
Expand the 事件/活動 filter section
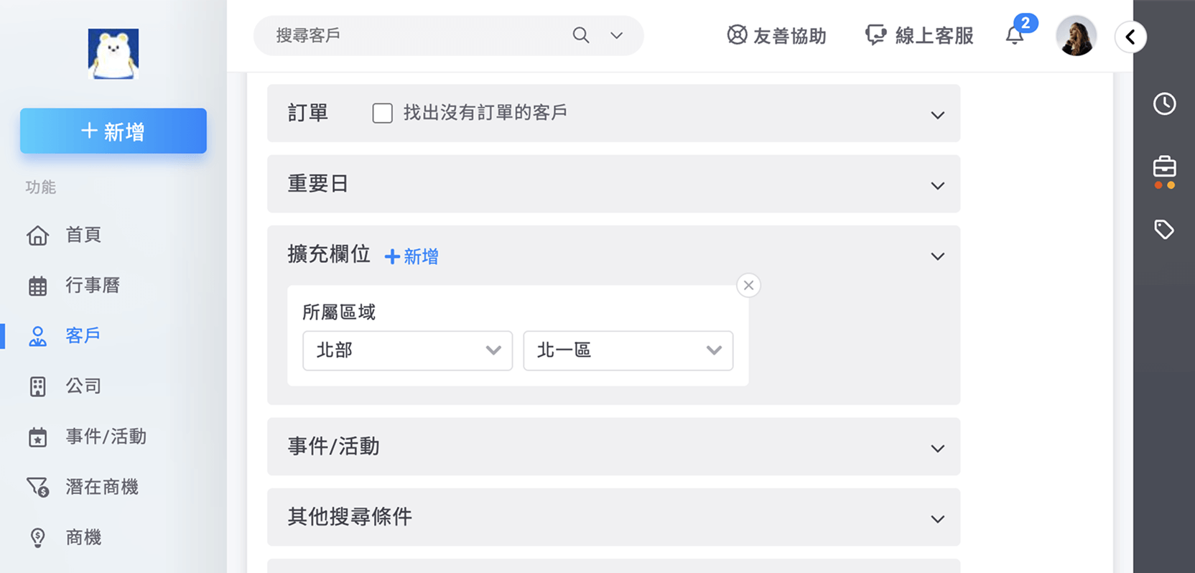click(938, 449)
